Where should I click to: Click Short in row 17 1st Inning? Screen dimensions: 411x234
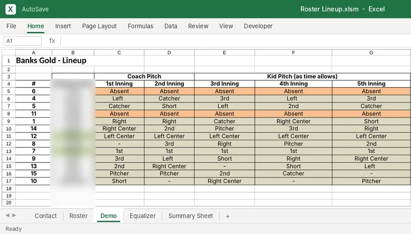pyautogui.click(x=119, y=181)
